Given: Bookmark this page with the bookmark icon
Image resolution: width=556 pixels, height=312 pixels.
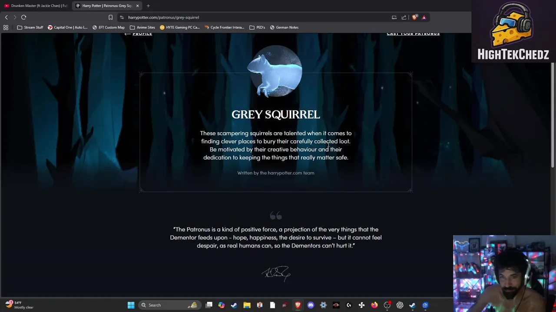Looking at the screenshot, I should tap(110, 17).
